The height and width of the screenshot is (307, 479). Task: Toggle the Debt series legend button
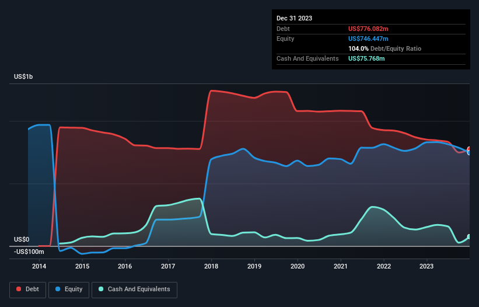[x=28, y=289]
